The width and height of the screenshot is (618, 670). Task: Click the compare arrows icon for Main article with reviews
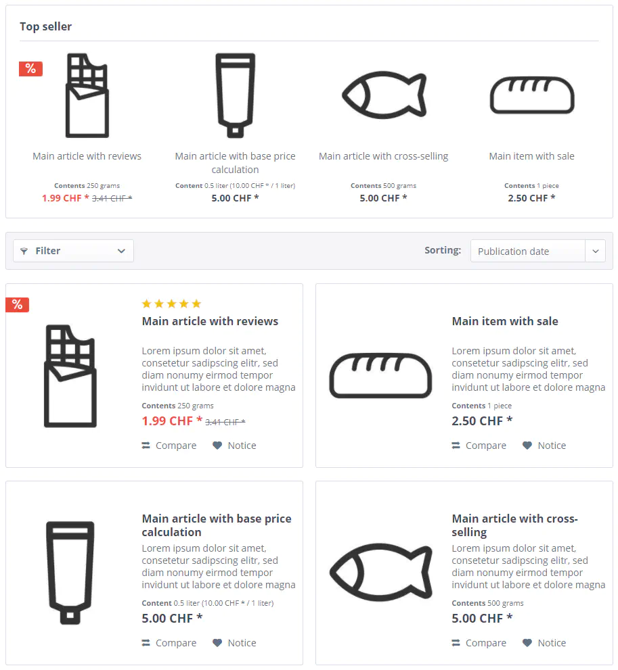tap(146, 446)
